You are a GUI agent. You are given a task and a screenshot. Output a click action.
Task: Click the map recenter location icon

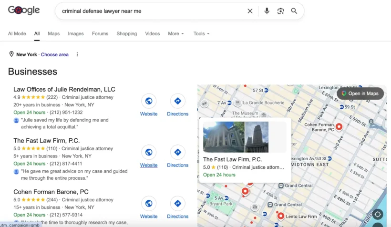378,214
